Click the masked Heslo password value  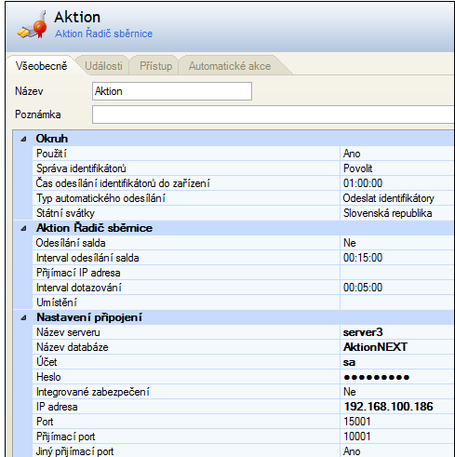tap(377, 377)
